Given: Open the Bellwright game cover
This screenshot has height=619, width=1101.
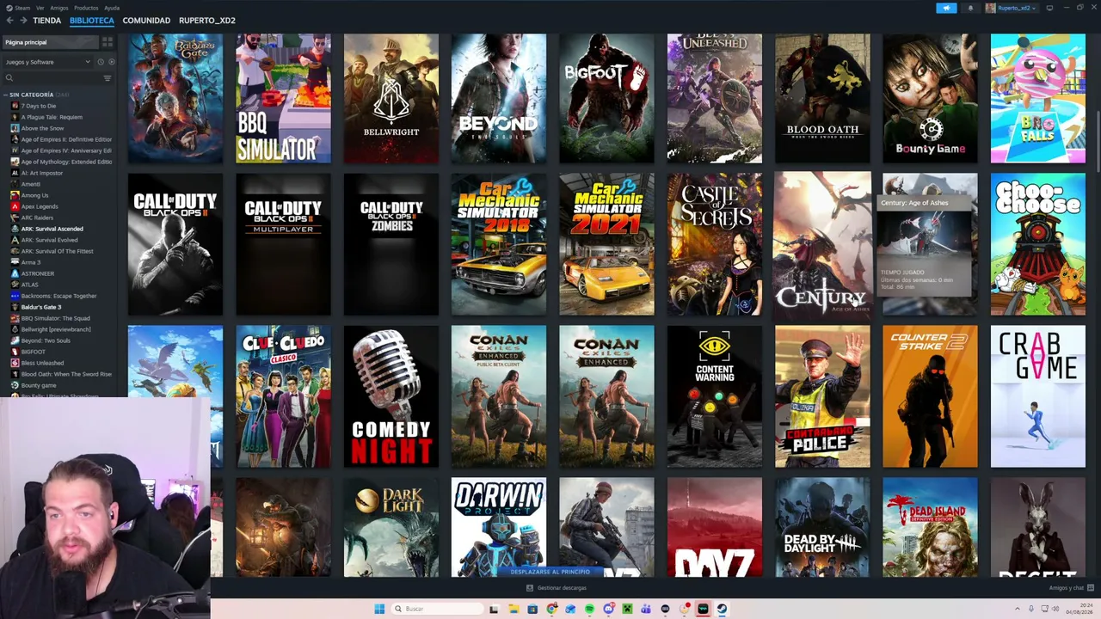Looking at the screenshot, I should [x=391, y=98].
